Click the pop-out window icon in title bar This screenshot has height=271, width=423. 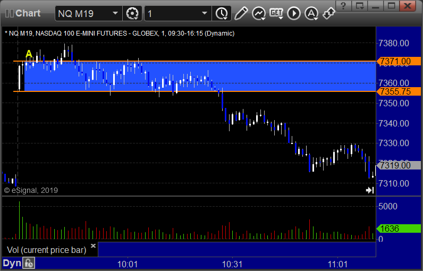pos(360,6)
